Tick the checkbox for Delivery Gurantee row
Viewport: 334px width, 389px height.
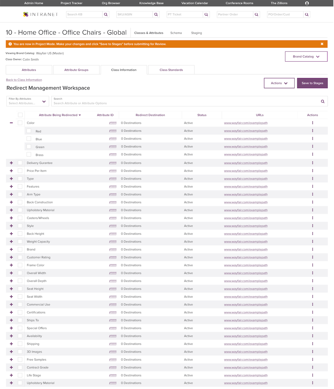point(20,163)
